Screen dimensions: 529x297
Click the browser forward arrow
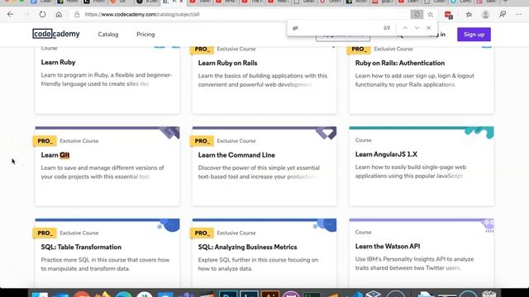pos(26,15)
